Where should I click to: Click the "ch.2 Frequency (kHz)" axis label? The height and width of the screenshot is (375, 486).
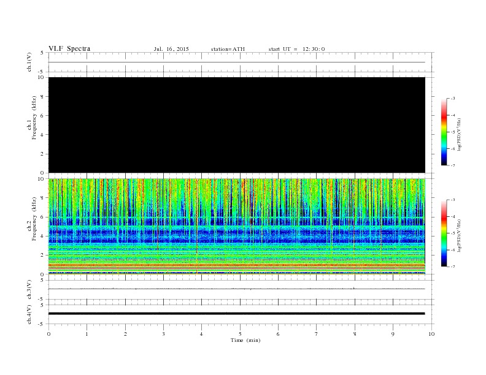click(31, 219)
